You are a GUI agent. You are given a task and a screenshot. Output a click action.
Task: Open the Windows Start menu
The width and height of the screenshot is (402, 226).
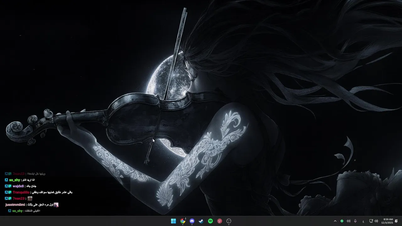173,221
